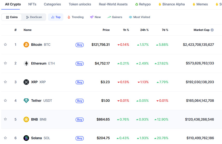Open the Rehypo tab label
The image size is (222, 144).
coord(145,4)
